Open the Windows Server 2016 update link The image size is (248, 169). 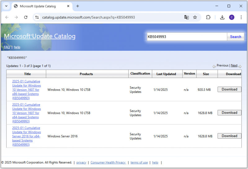tap(26, 136)
